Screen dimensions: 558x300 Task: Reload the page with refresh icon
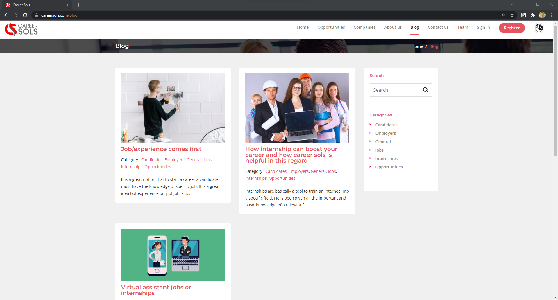click(25, 15)
